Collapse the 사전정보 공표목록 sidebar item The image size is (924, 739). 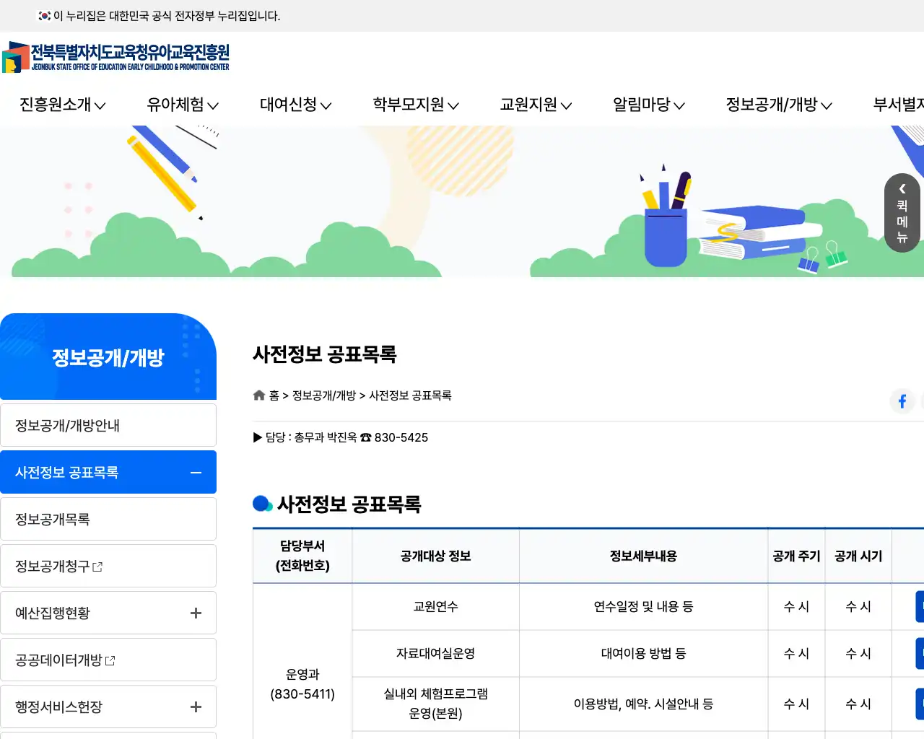196,472
